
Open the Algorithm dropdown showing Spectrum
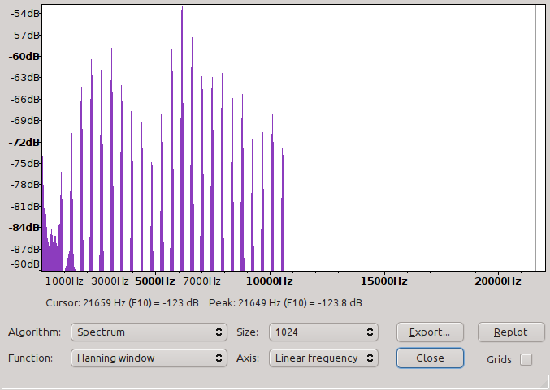point(149,332)
